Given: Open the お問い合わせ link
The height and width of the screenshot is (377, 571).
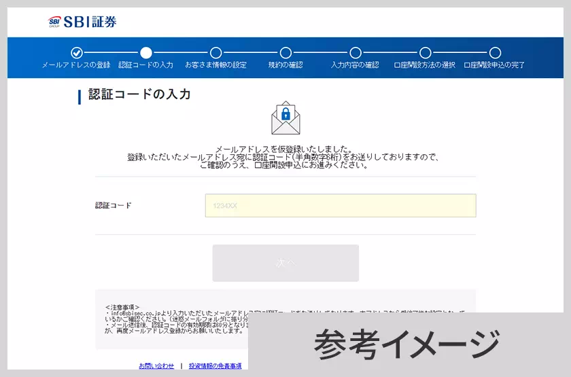Looking at the screenshot, I should tap(156, 366).
